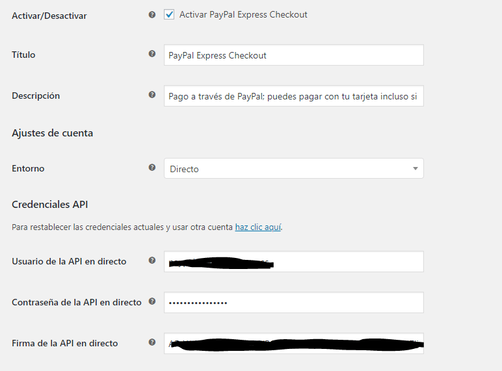Click the 'Ajustes de cuenta' heading
The width and height of the screenshot is (502, 371).
coord(53,133)
